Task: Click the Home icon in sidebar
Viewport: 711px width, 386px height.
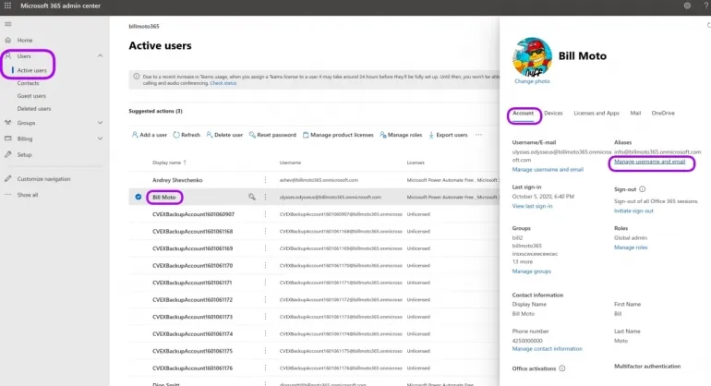Action: (7, 40)
